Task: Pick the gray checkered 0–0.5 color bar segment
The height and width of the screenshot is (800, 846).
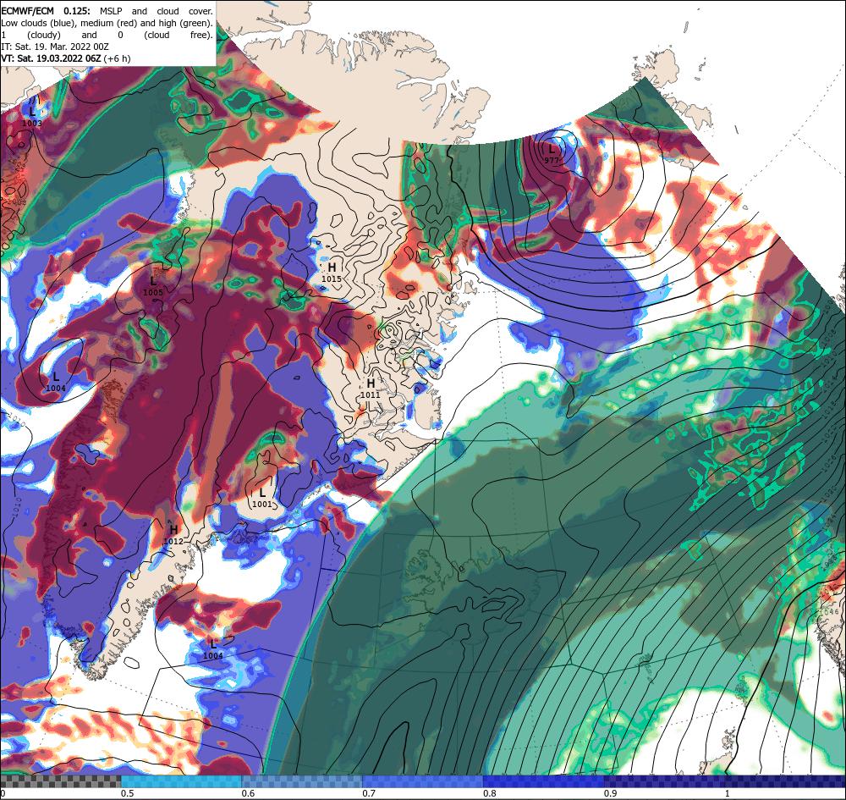Action: [x=60, y=781]
